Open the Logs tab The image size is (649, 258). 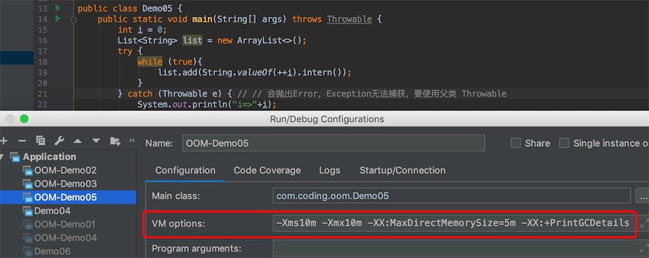point(329,170)
